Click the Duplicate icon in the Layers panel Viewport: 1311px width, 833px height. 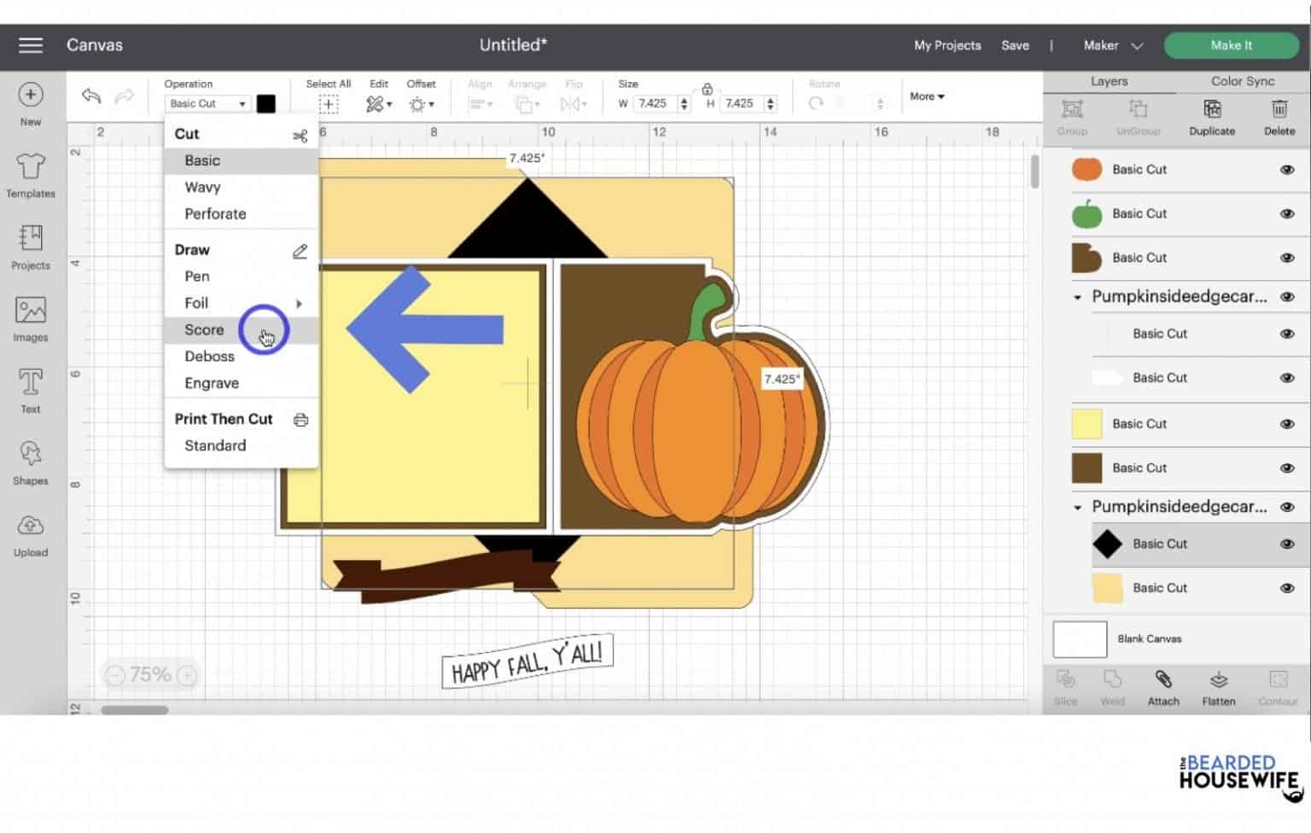pos(1211,117)
